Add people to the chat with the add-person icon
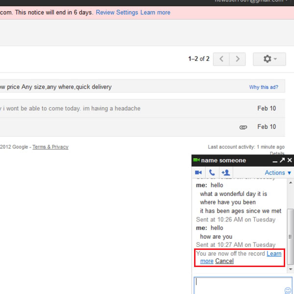The image size is (294, 294). tap(226, 172)
